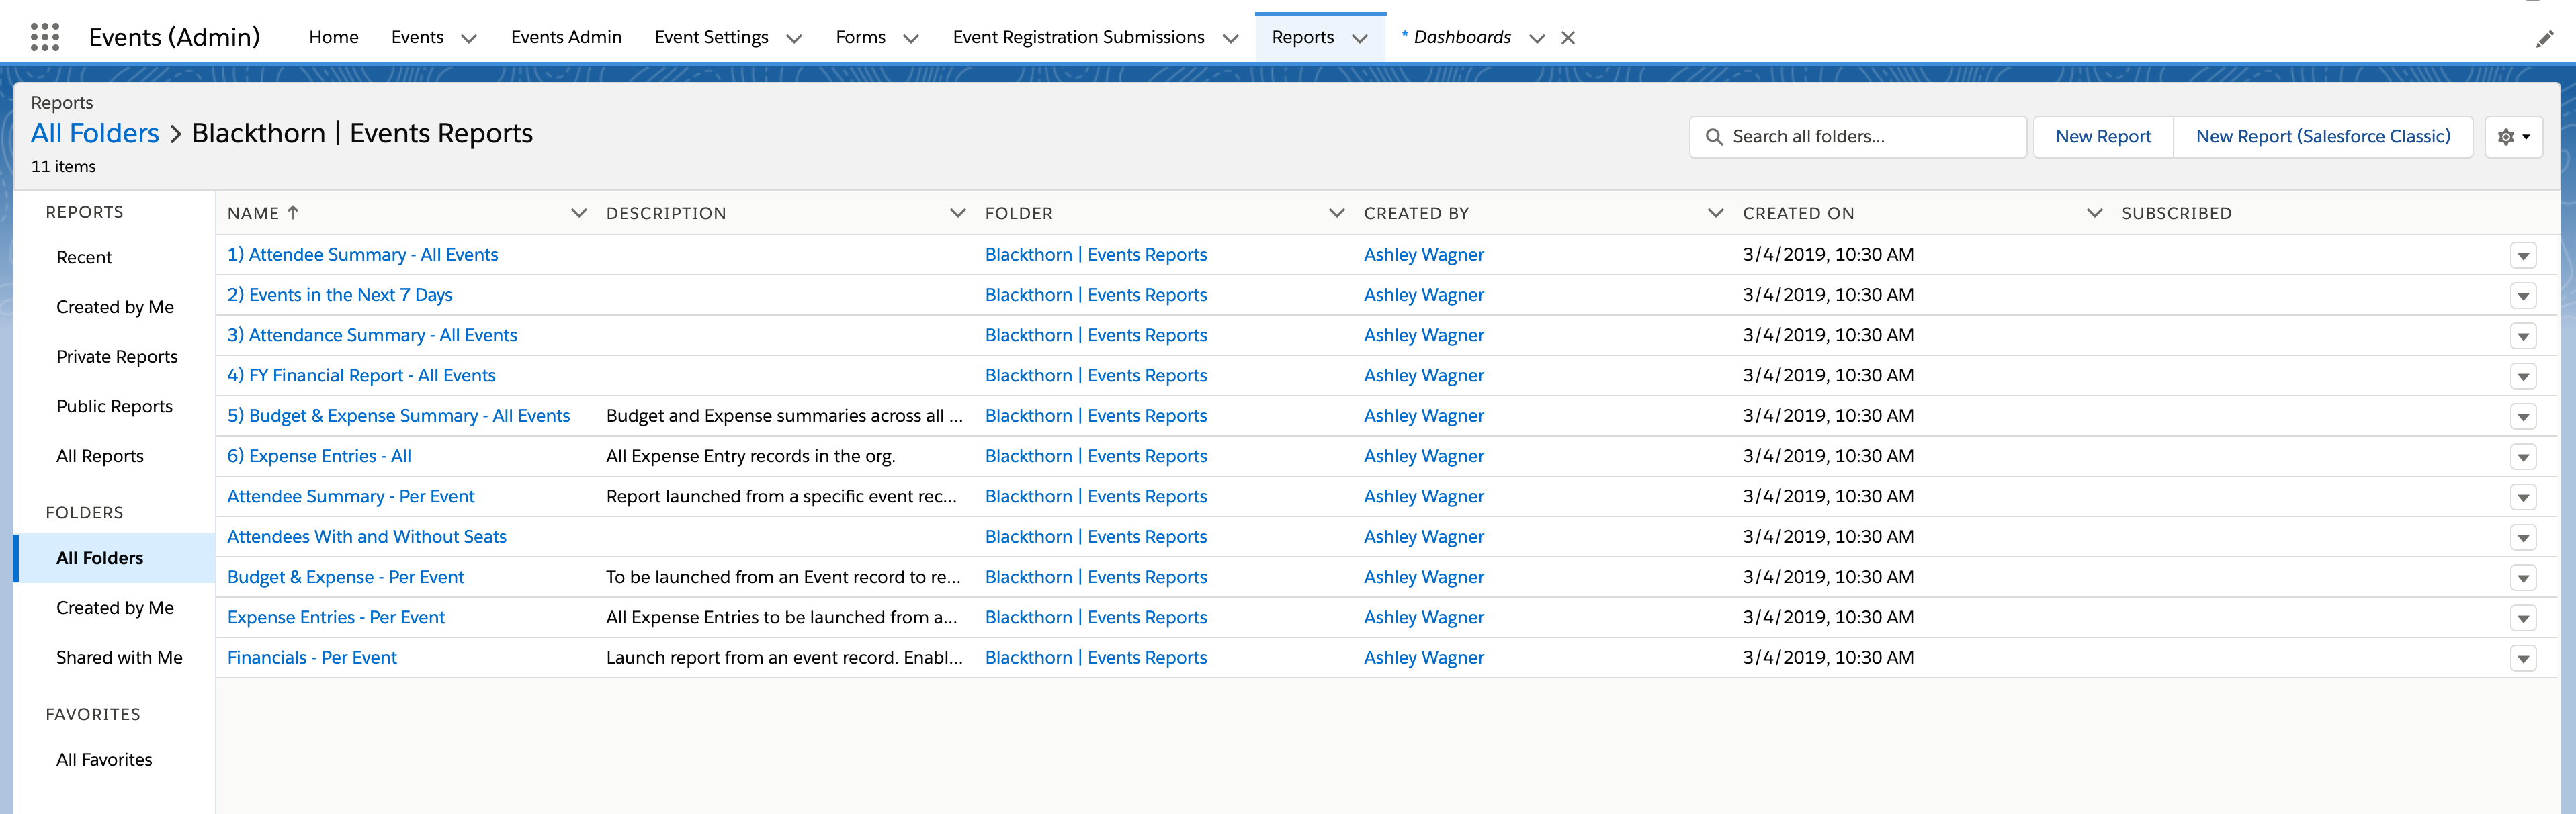Click the Name column sort arrow
2576x814 pixels.
(293, 213)
